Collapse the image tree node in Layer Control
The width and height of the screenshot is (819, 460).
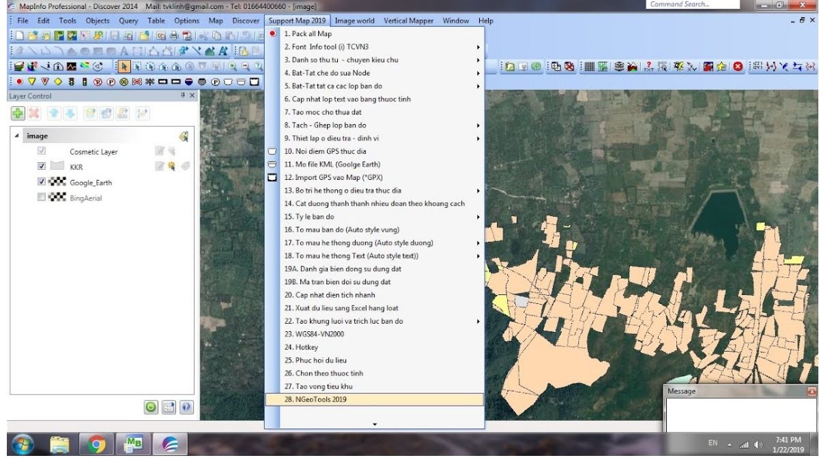point(17,136)
